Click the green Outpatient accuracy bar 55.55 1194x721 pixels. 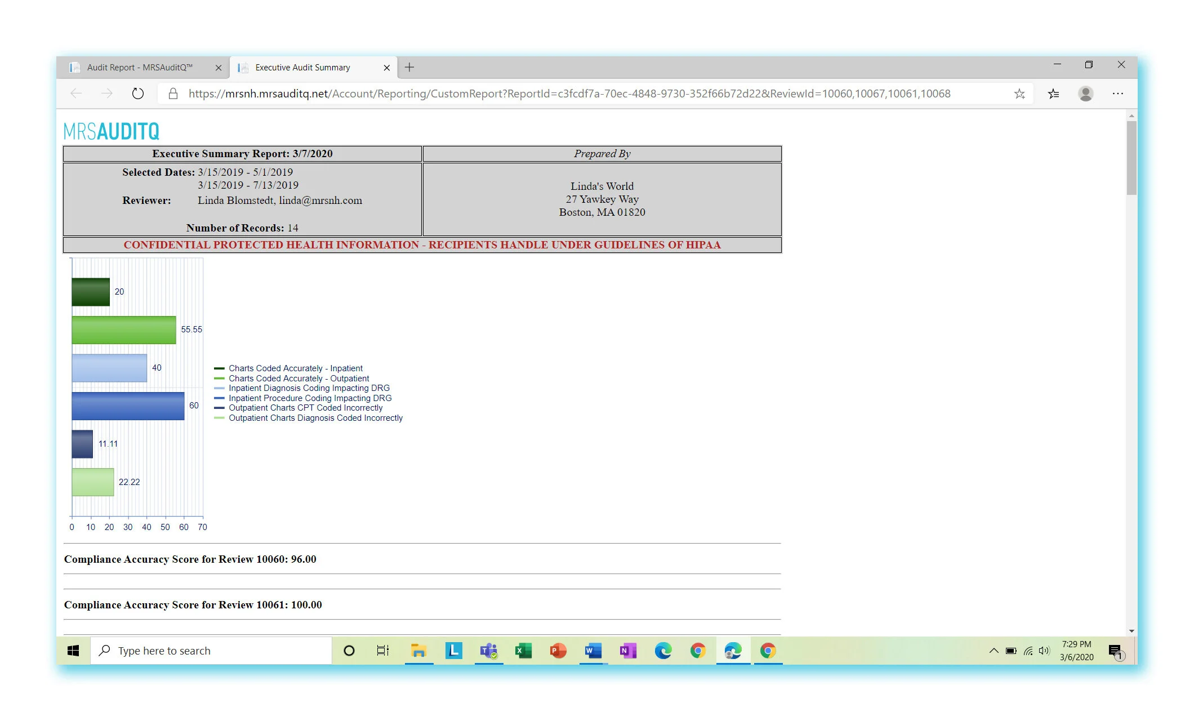click(x=124, y=330)
